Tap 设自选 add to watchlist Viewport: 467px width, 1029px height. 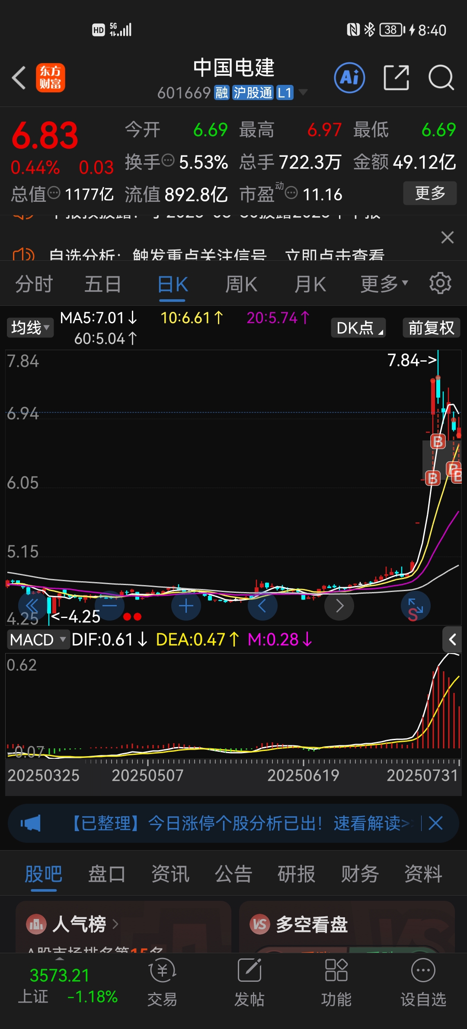click(423, 982)
